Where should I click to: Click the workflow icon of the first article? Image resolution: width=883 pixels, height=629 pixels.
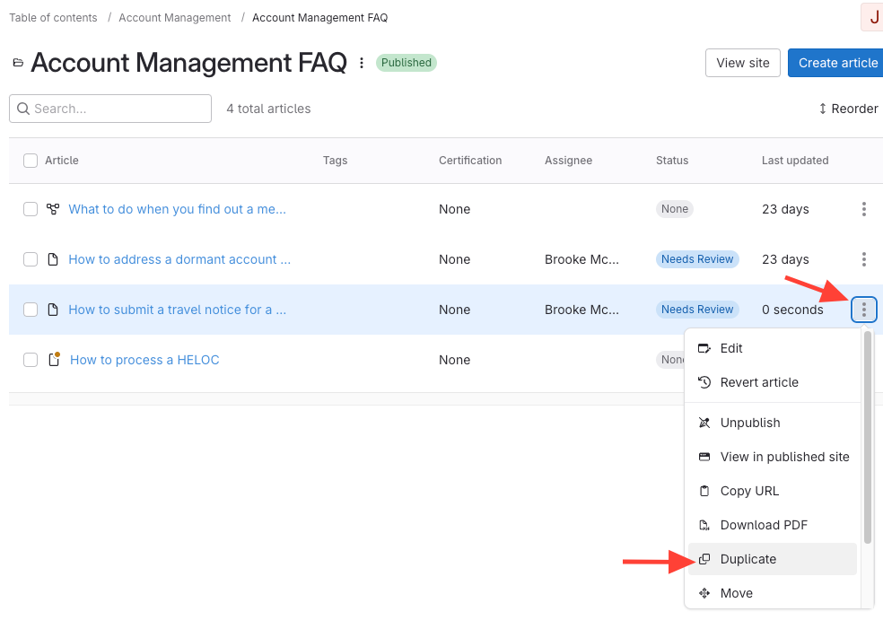[x=53, y=209]
